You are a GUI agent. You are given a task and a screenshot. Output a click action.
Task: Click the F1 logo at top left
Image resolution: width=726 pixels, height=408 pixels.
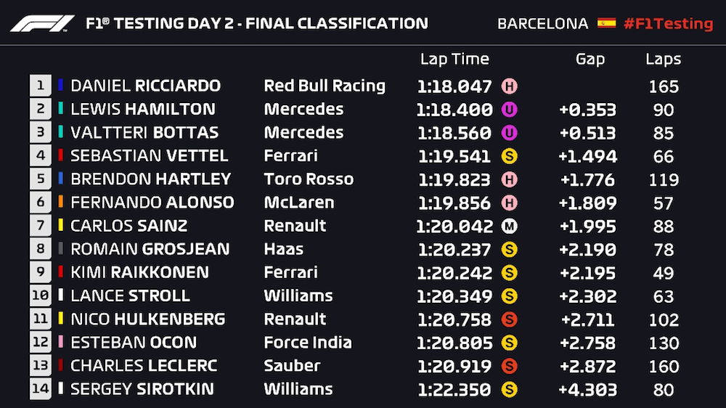42,23
